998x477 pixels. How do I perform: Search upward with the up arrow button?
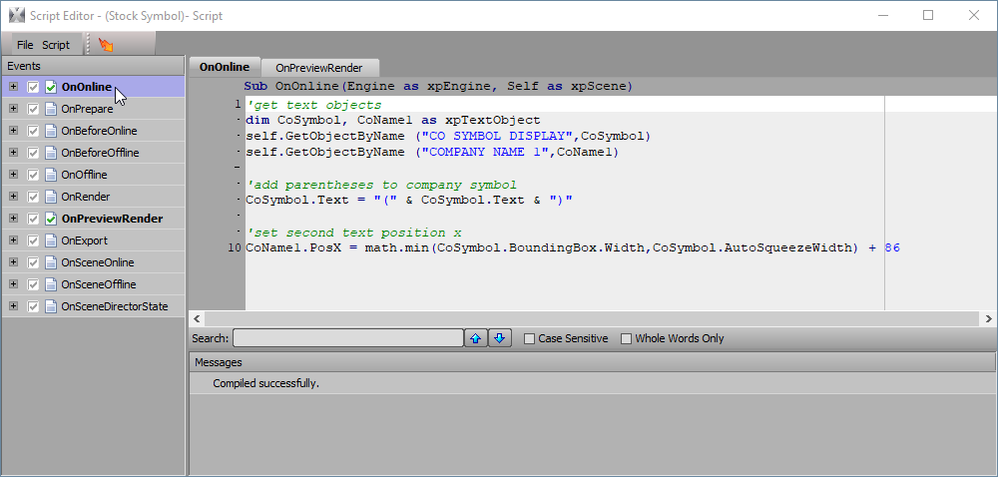point(475,338)
